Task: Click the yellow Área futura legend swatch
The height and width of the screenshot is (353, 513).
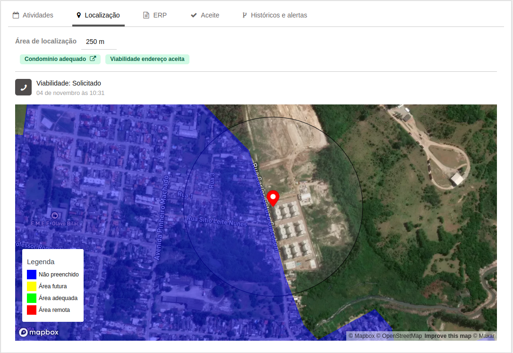Action: point(32,286)
